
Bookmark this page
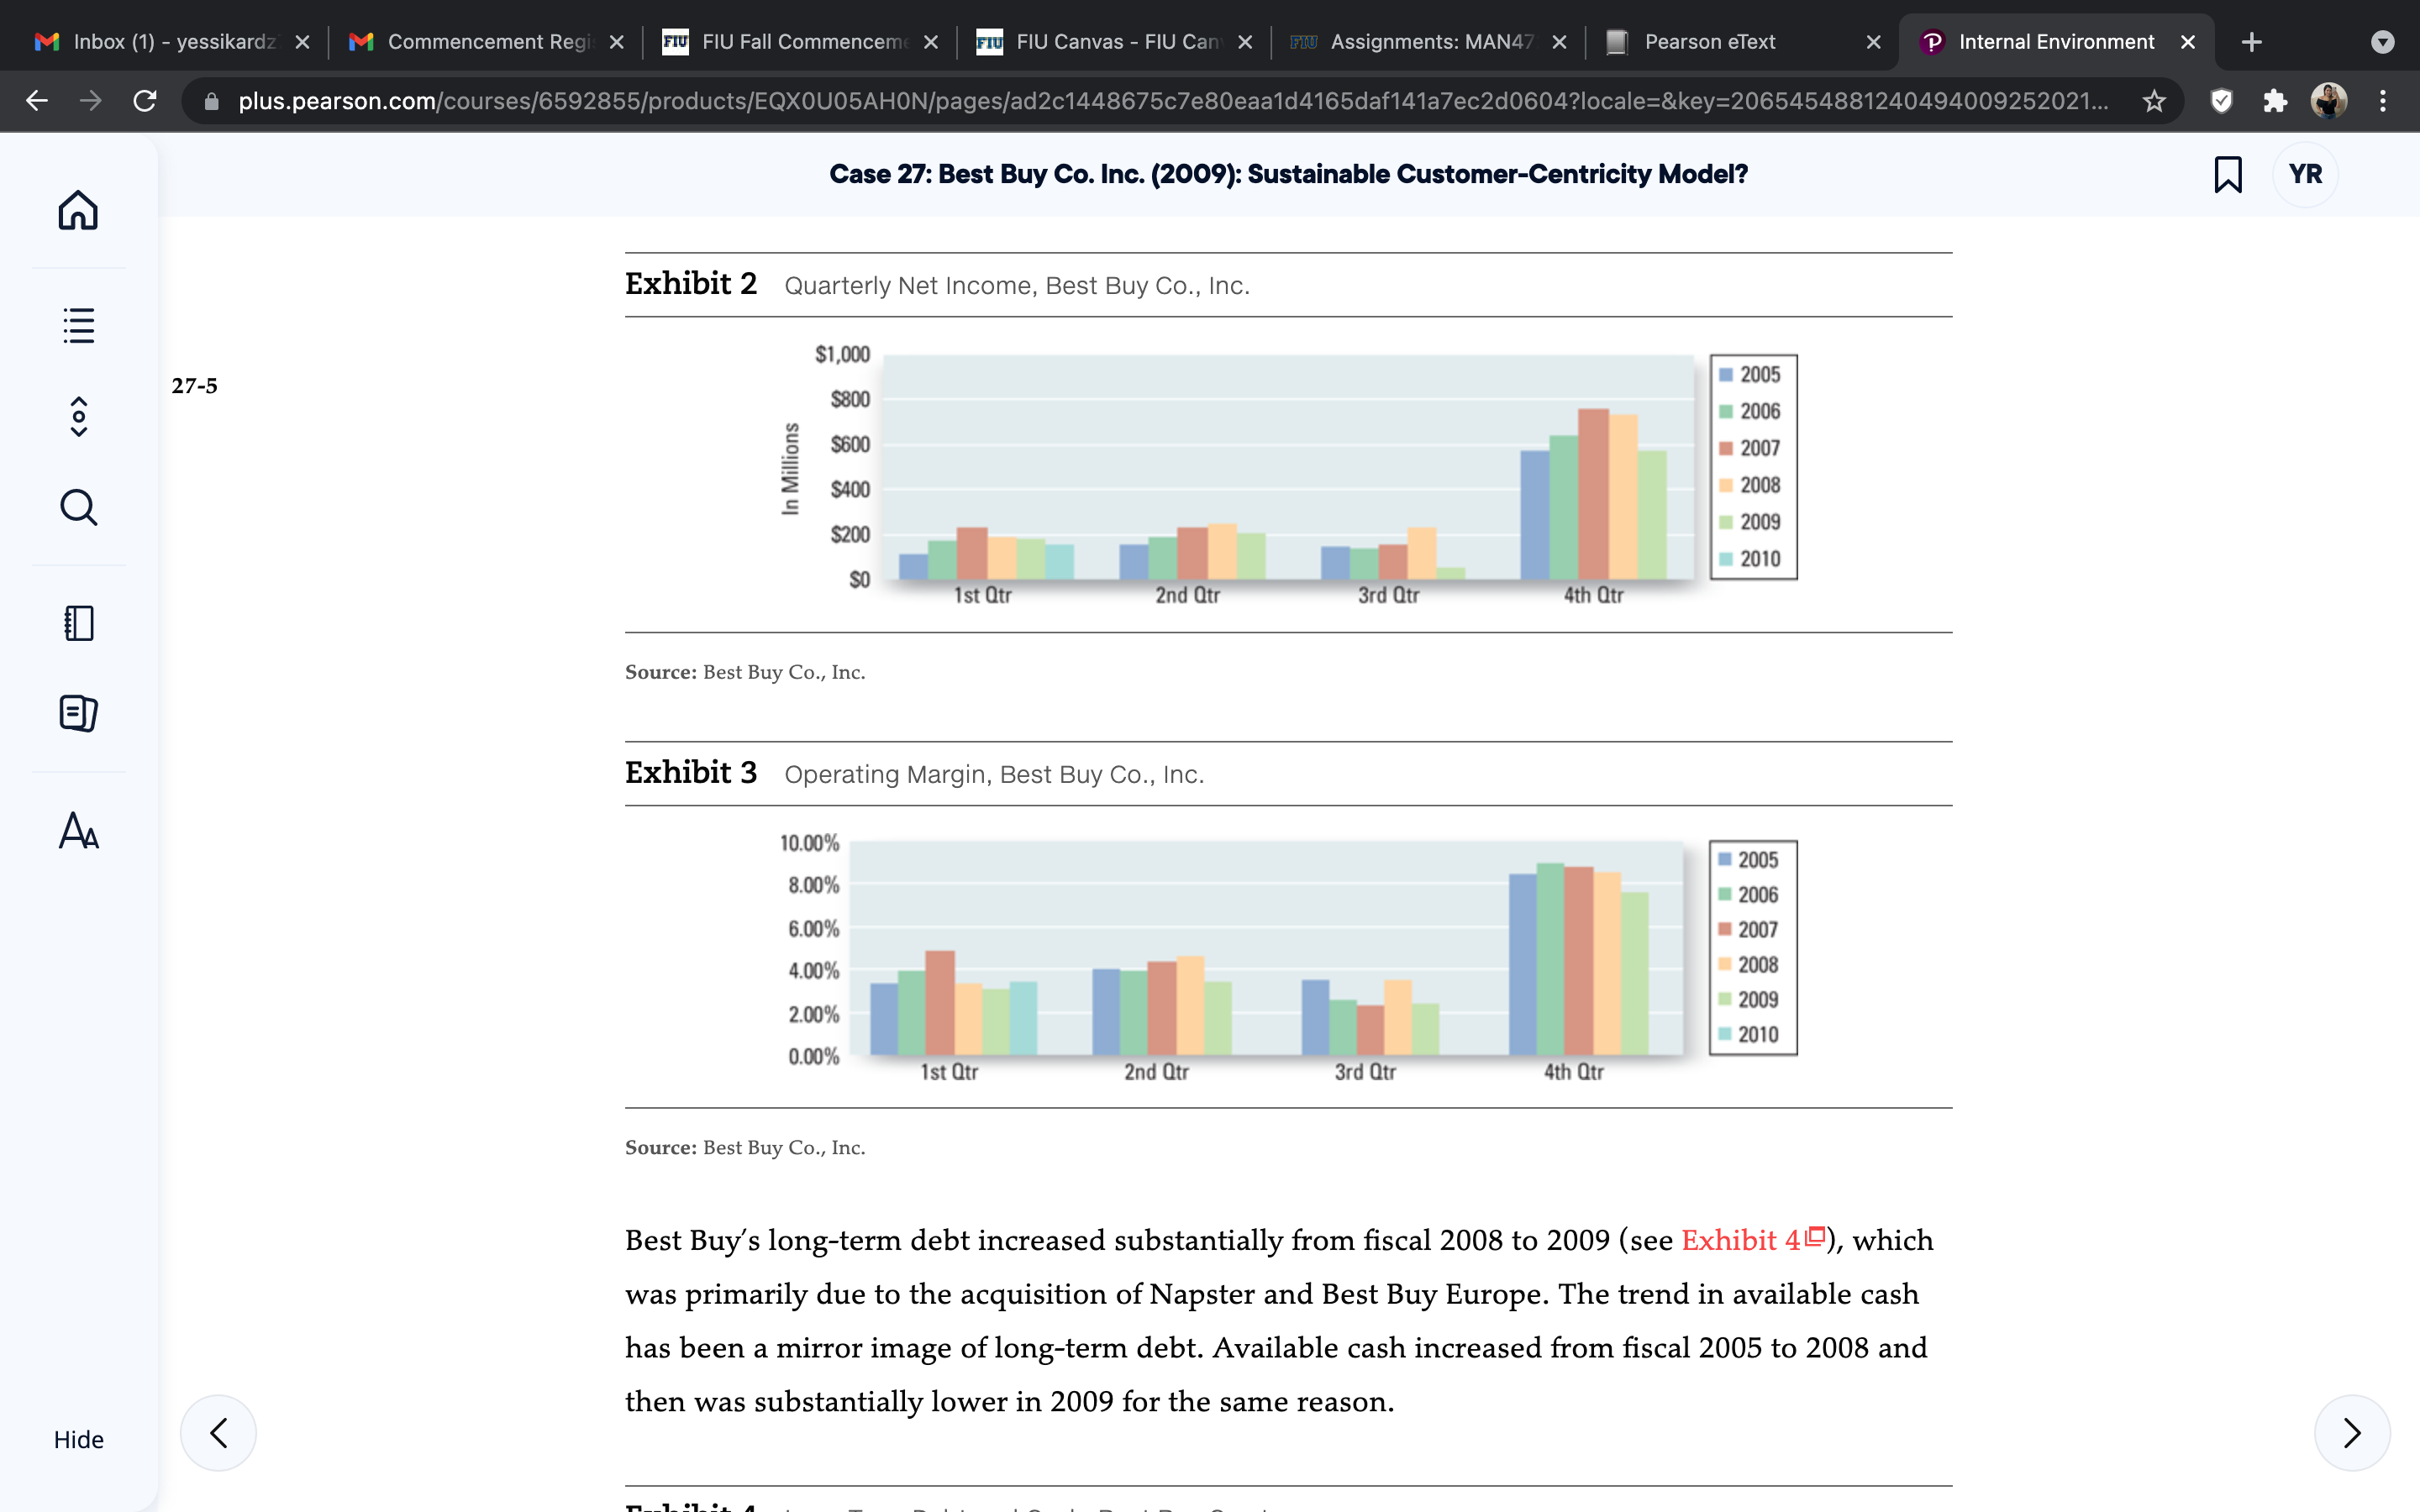2227,174
